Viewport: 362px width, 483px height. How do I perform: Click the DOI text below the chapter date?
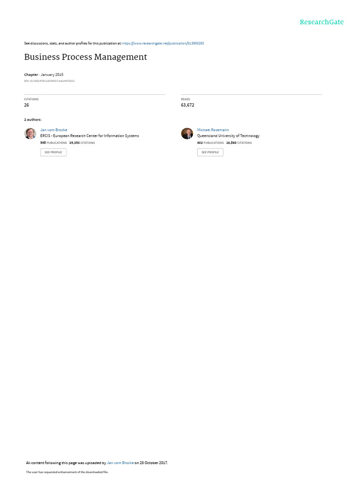click(49, 81)
